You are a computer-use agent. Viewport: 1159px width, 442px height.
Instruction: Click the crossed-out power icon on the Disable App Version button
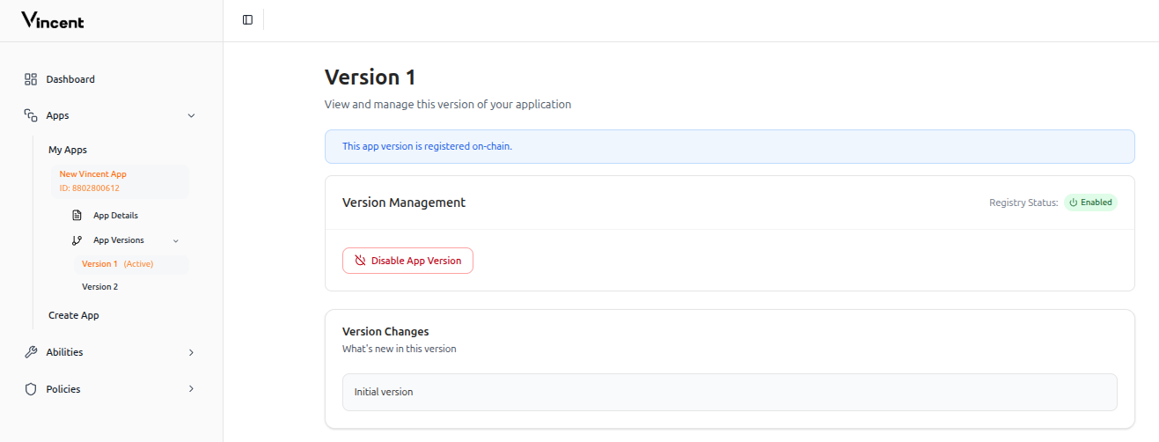coord(360,261)
